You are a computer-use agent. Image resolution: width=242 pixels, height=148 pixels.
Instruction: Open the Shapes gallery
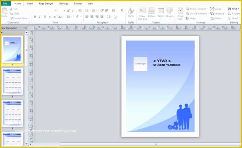click(x=170, y=13)
